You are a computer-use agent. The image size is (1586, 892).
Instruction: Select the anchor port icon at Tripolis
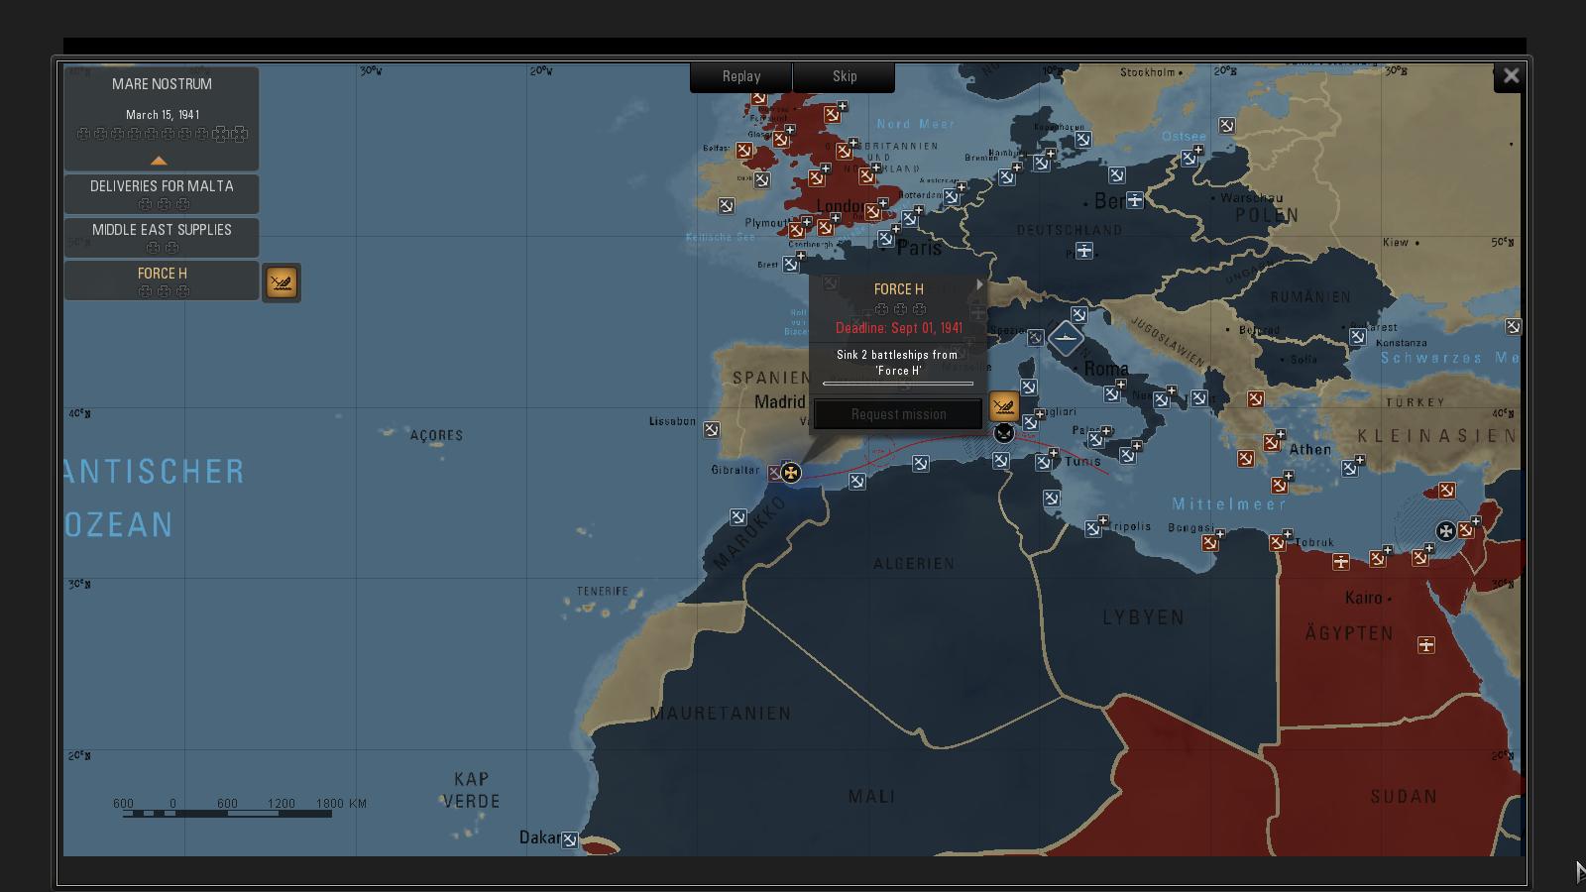tap(1092, 529)
